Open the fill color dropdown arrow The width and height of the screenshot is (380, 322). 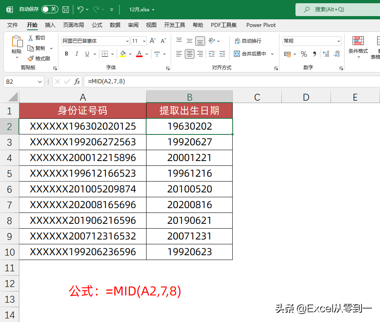130,53
